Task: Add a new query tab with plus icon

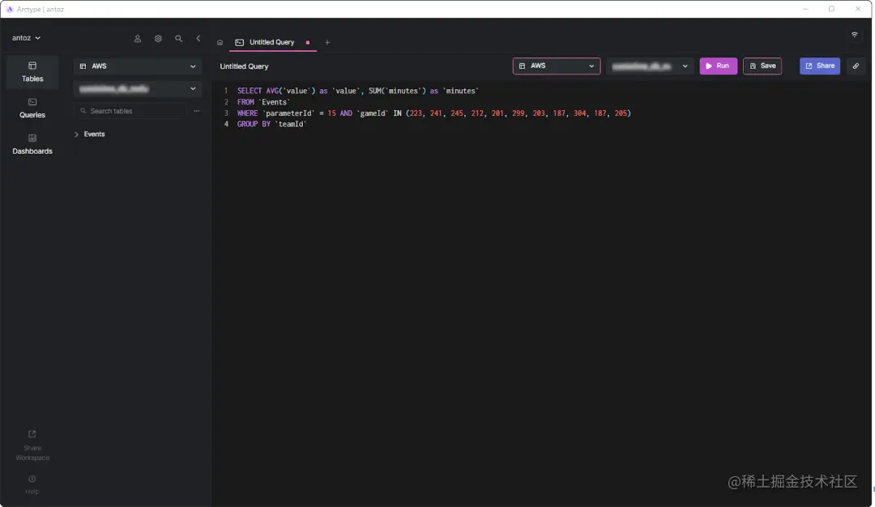Action: [327, 42]
